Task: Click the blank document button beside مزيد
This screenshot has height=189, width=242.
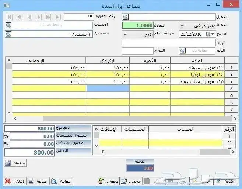Action: click(147, 181)
